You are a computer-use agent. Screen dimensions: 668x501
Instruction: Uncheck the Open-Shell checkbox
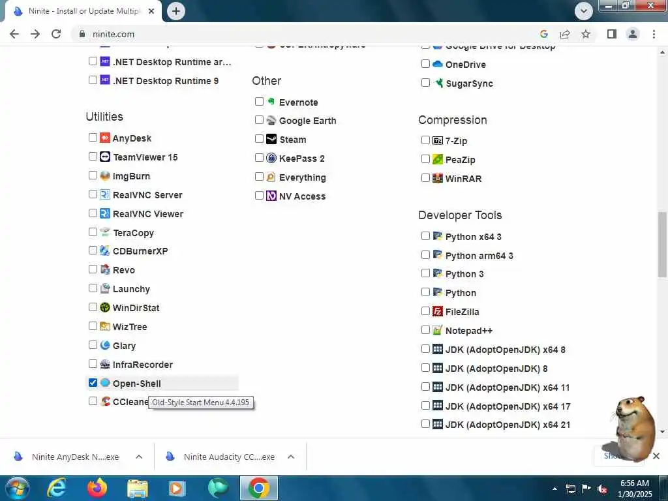(x=93, y=382)
